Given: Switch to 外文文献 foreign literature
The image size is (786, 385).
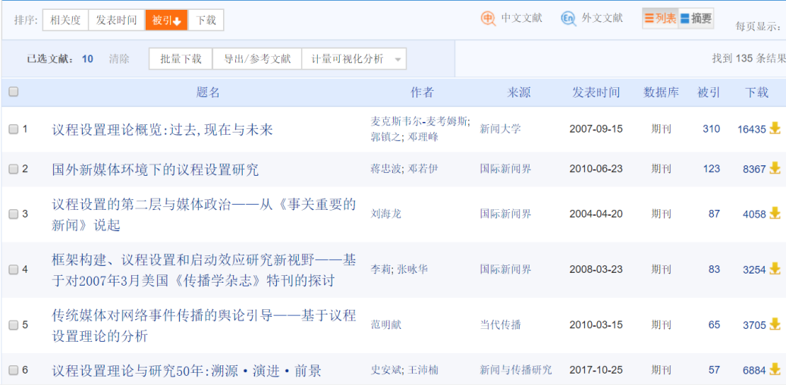Looking at the screenshot, I should (x=592, y=19).
